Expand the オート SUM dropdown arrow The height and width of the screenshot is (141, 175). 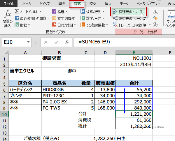pyautogui.click(x=41, y=12)
